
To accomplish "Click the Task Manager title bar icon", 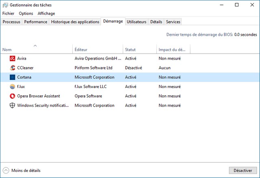I will [x=5, y=5].
